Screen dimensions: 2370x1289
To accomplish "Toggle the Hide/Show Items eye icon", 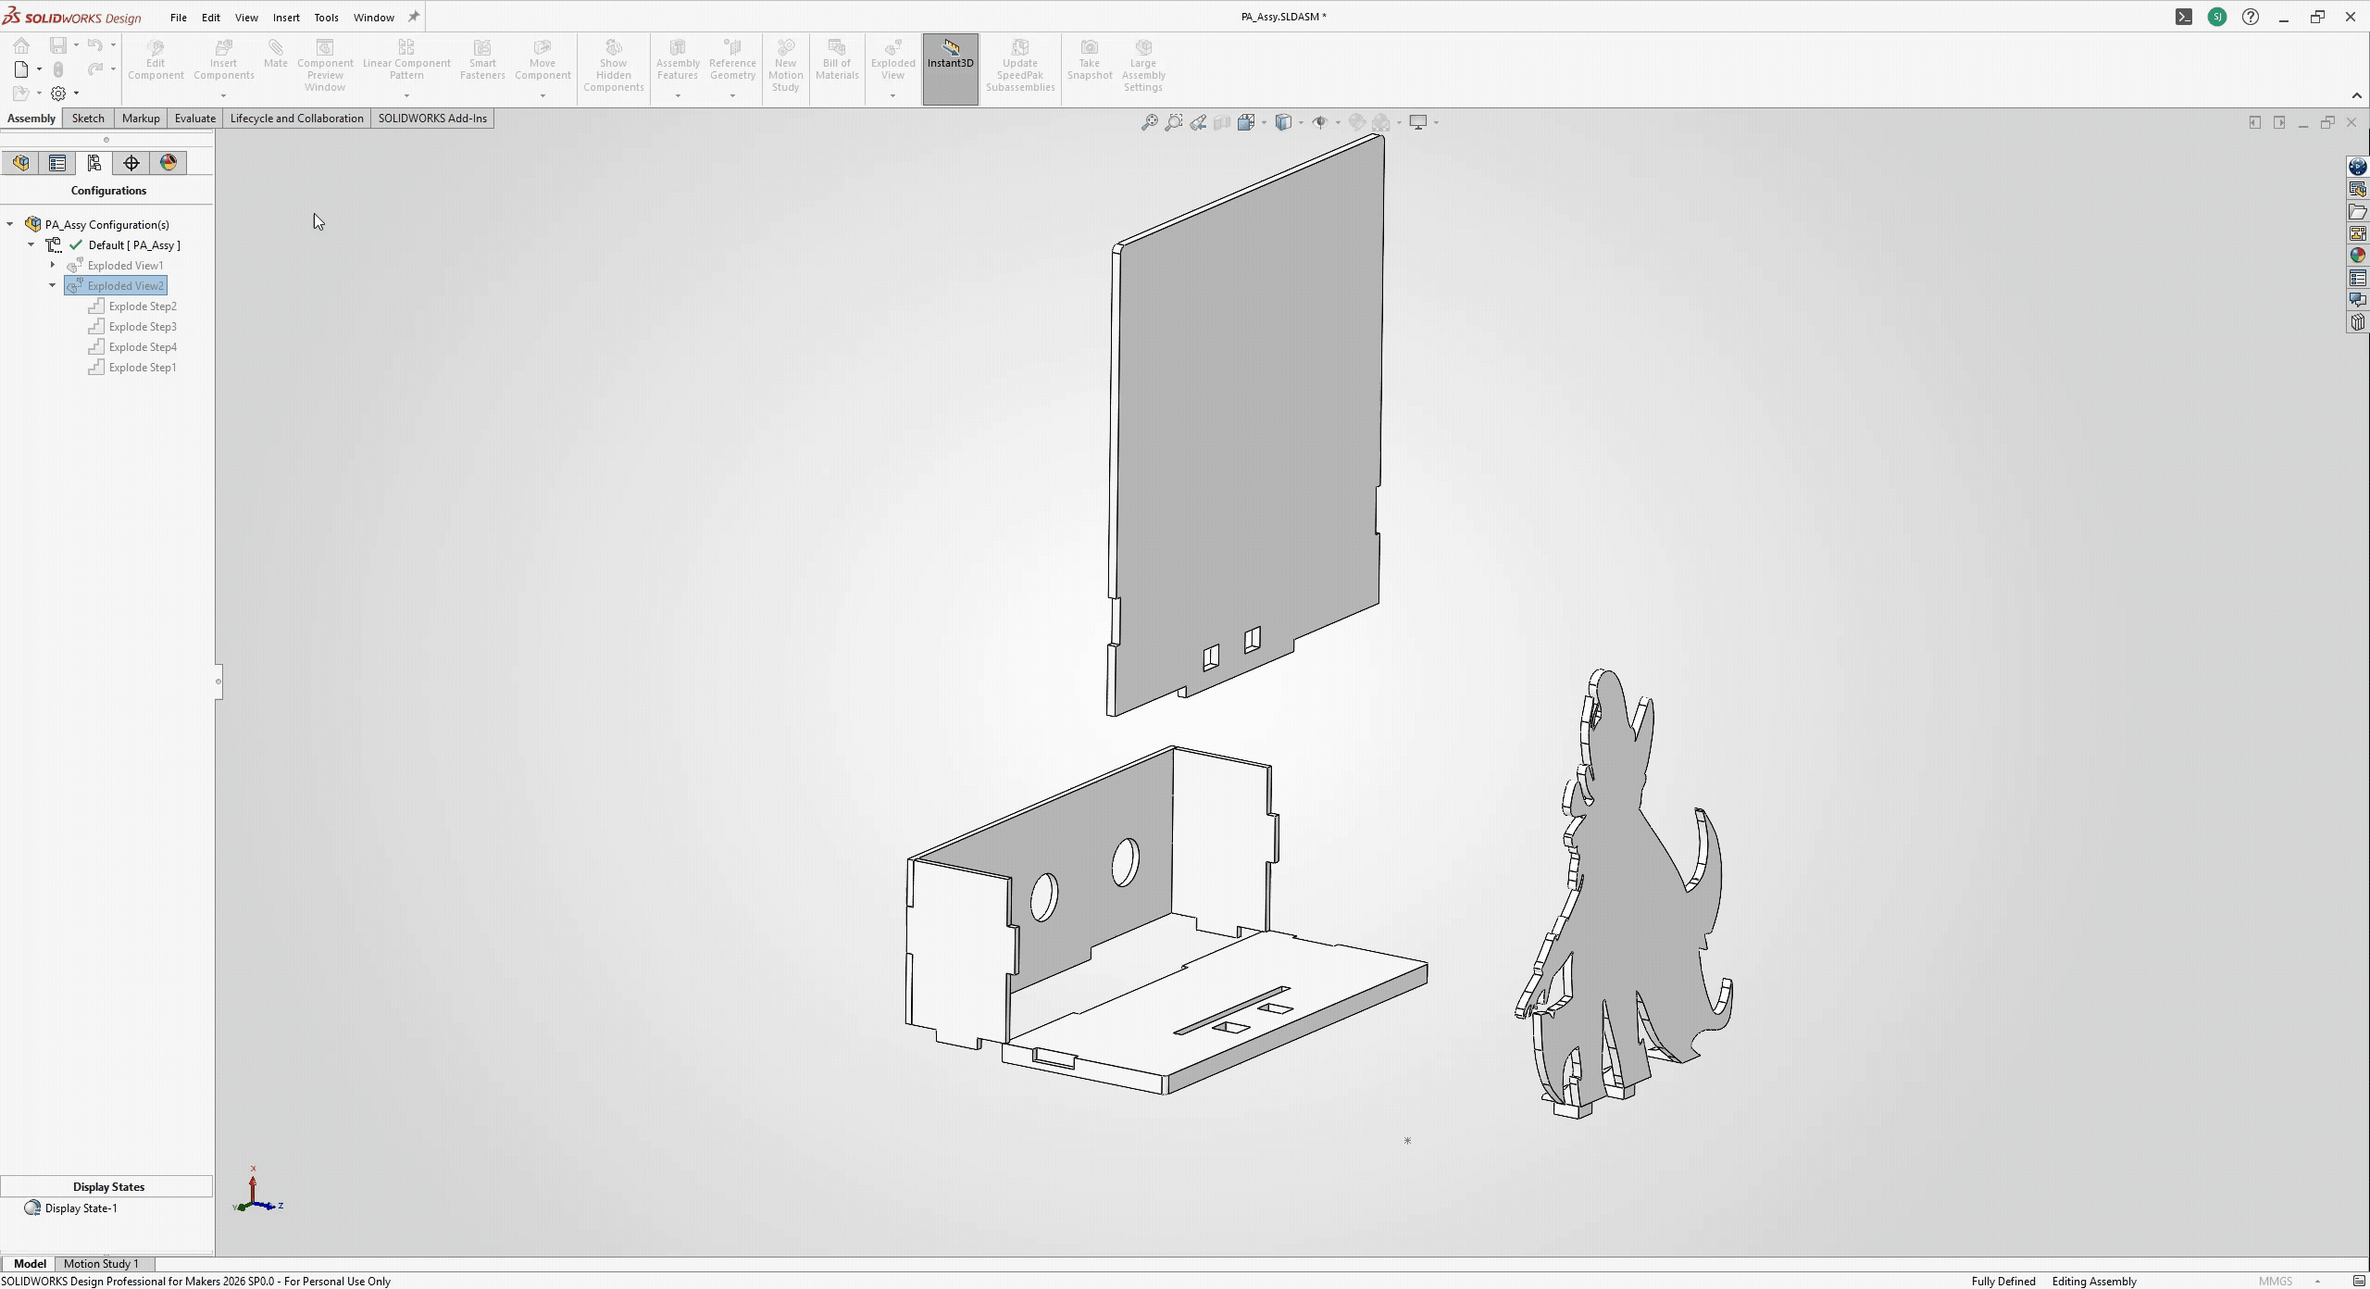I will [1319, 122].
